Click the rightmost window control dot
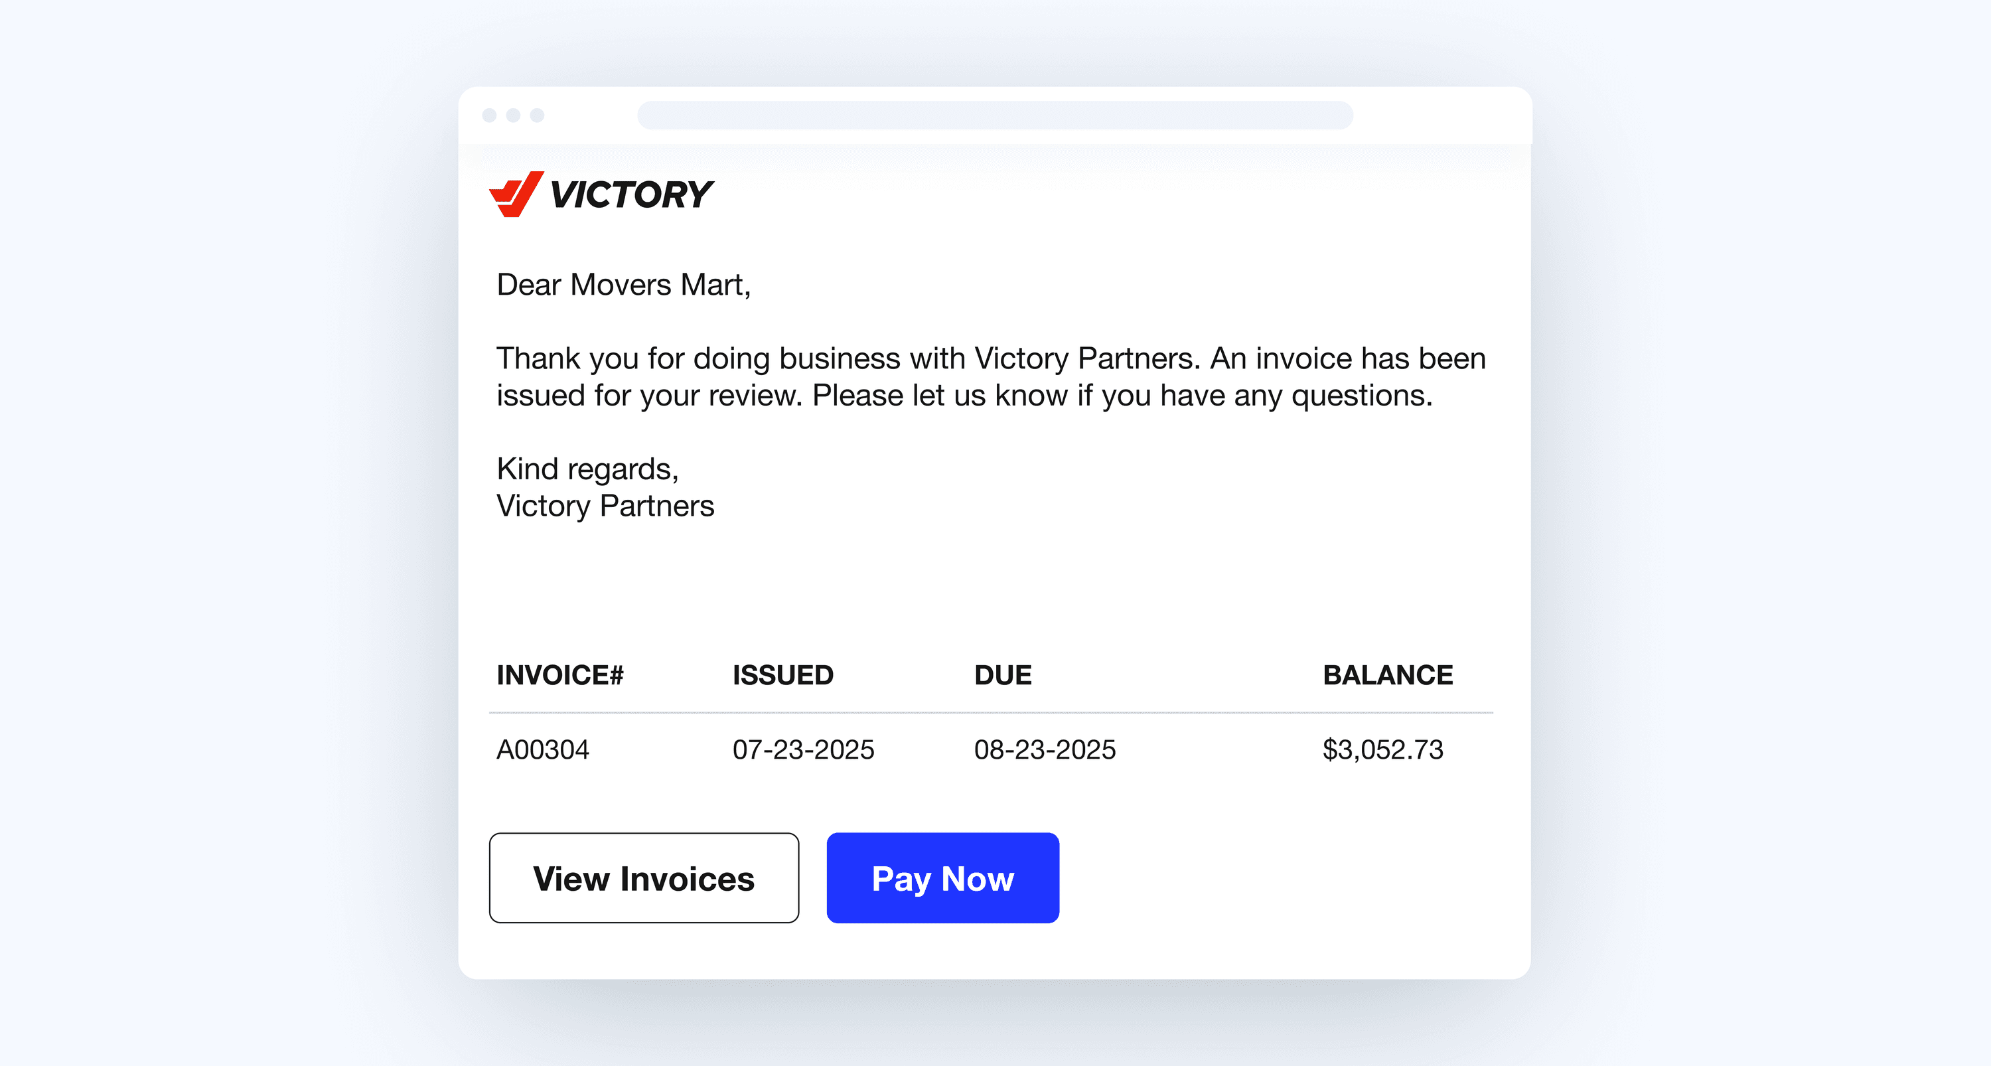This screenshot has height=1066, width=1991. (537, 115)
